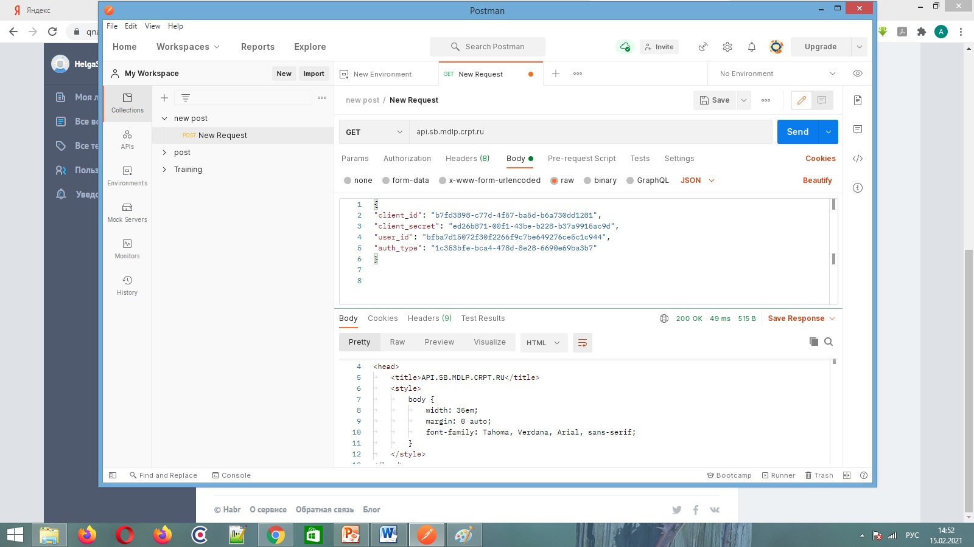Open collections panel three-dot options
This screenshot has height=547, width=974.
click(x=322, y=98)
